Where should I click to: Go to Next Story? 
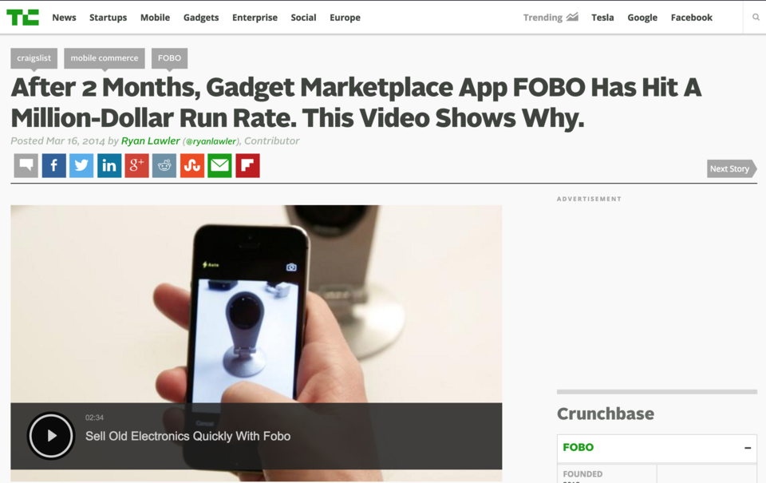click(732, 168)
